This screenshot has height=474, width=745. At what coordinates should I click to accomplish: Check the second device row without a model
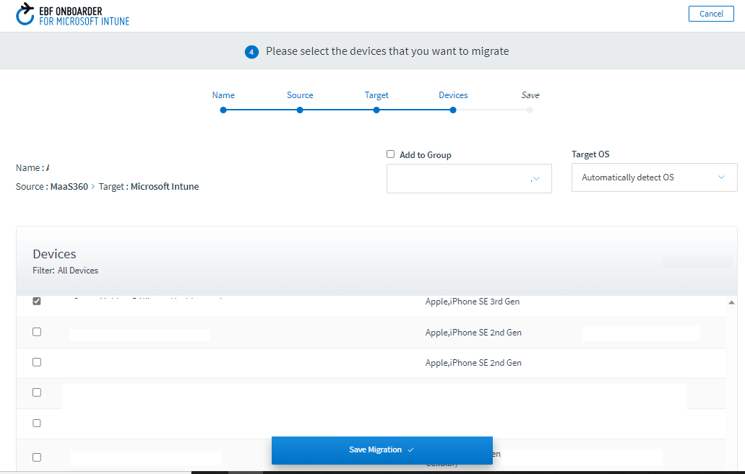pos(37,423)
